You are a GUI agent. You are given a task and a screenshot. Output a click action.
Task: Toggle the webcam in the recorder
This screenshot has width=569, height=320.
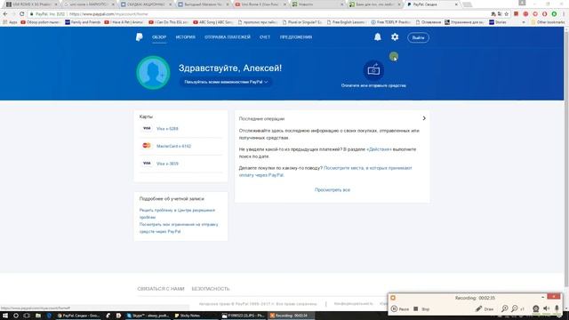pyautogui.click(x=535, y=308)
